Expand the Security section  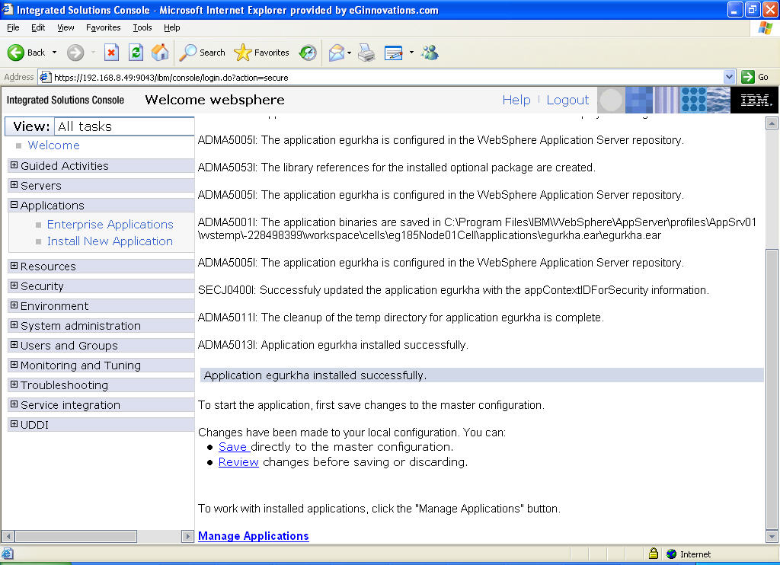(x=14, y=286)
